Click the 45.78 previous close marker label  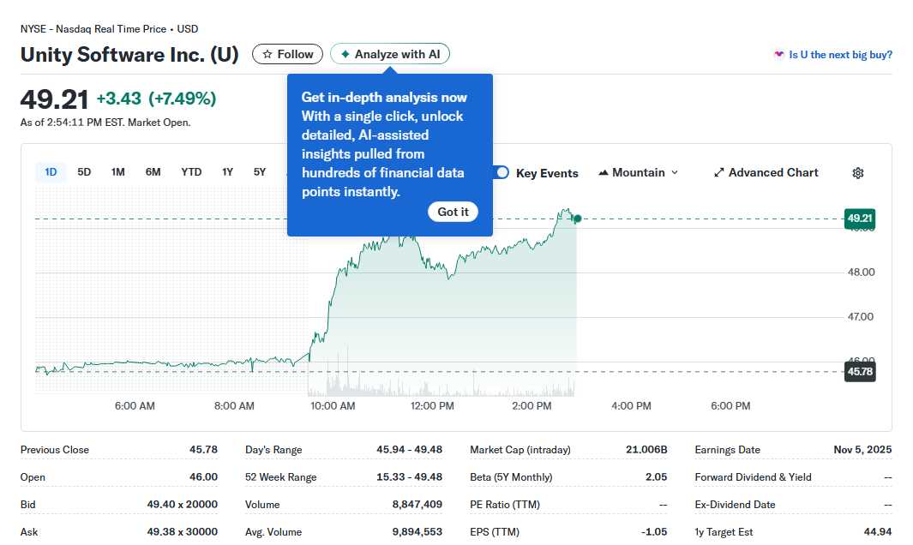click(x=858, y=372)
